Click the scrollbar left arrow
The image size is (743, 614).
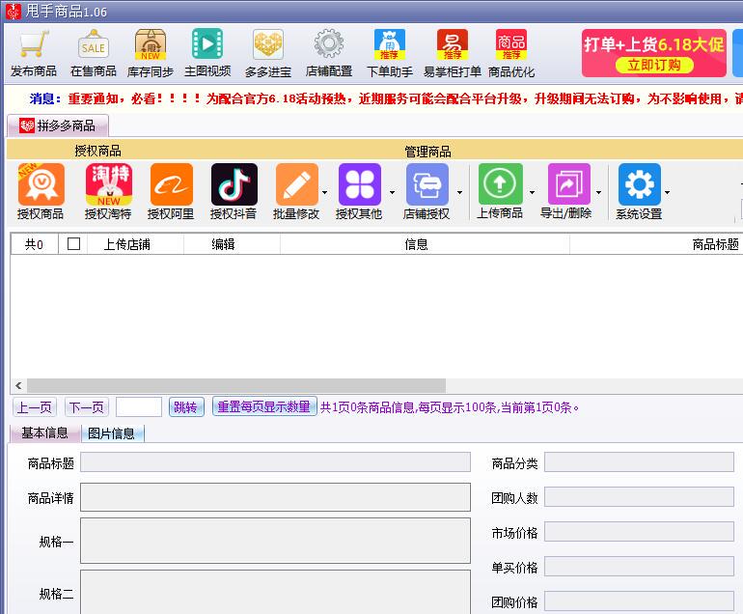pyautogui.click(x=18, y=385)
